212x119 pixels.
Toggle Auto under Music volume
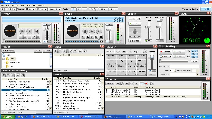point(148,41)
